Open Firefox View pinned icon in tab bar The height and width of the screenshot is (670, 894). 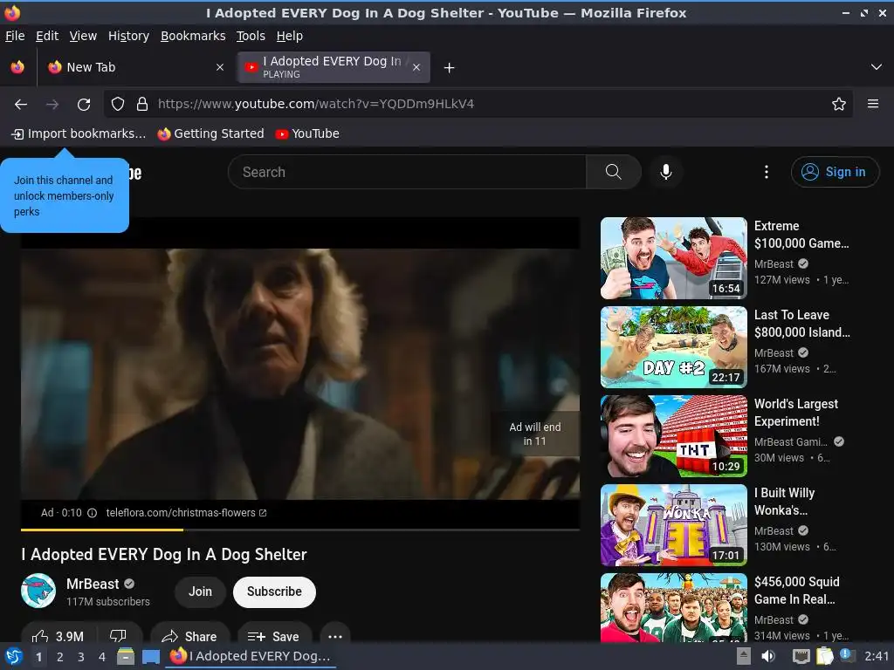coord(17,67)
